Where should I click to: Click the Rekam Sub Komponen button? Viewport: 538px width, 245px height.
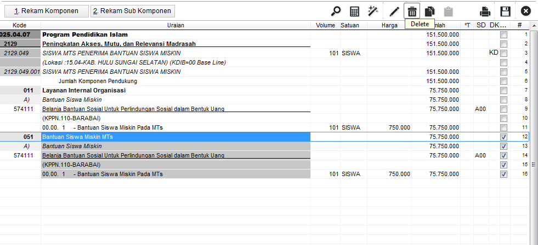(x=133, y=11)
